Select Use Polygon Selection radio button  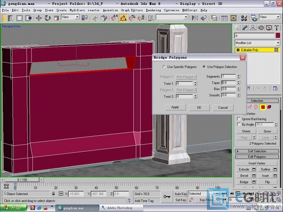pyautogui.click(x=204, y=67)
